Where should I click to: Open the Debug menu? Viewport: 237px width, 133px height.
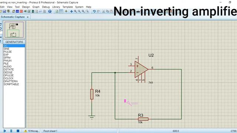(x=46, y=7)
